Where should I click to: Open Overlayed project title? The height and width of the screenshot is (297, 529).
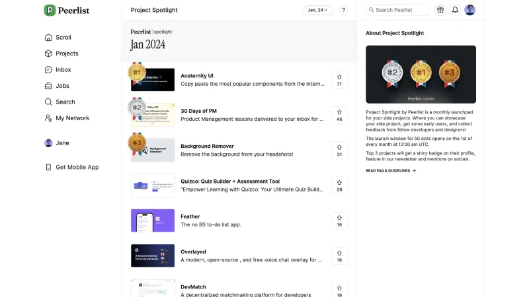point(193,251)
